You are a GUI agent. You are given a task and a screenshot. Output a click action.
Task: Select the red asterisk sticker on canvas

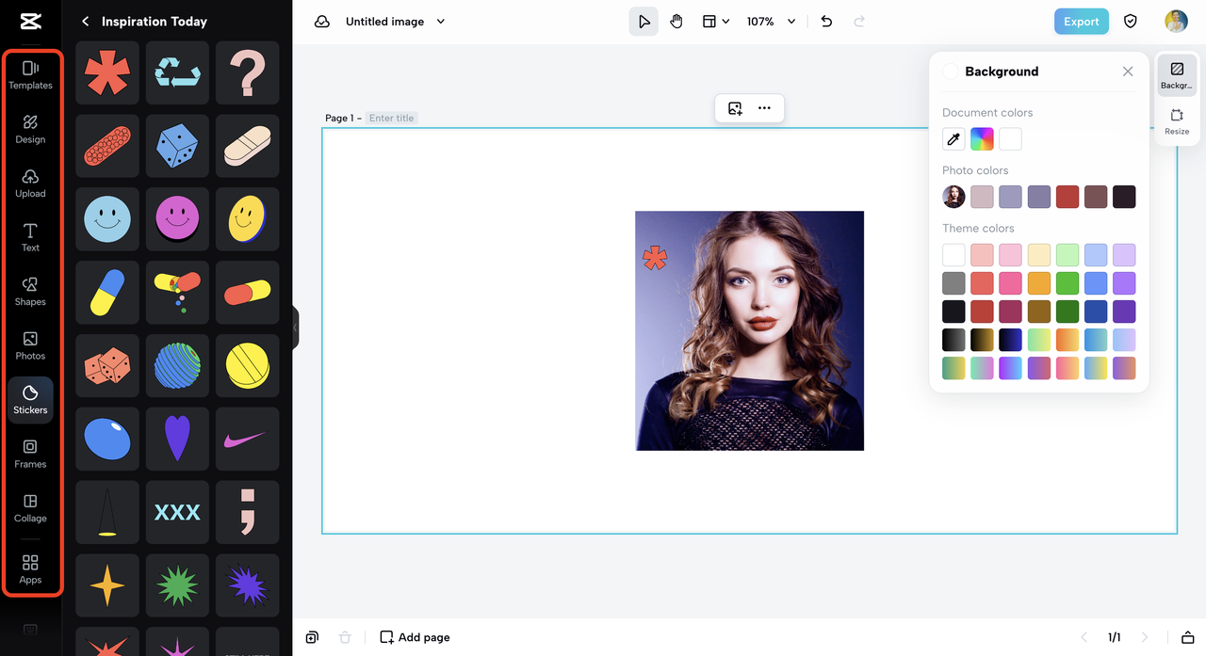click(655, 258)
